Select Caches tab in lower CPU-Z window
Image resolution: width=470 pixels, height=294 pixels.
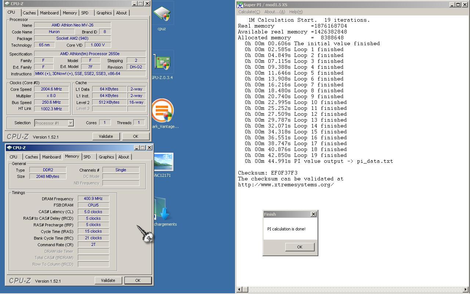[x=32, y=157]
